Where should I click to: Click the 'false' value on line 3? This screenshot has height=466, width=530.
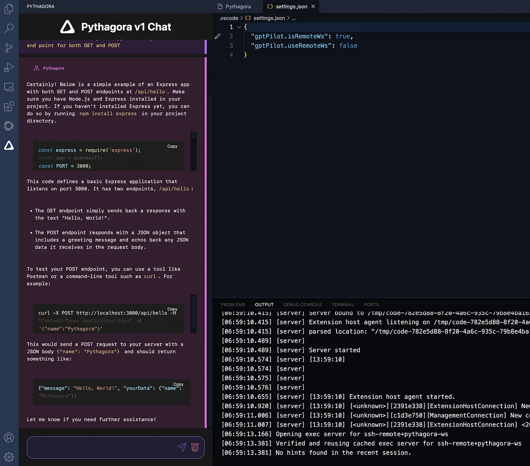348,46
